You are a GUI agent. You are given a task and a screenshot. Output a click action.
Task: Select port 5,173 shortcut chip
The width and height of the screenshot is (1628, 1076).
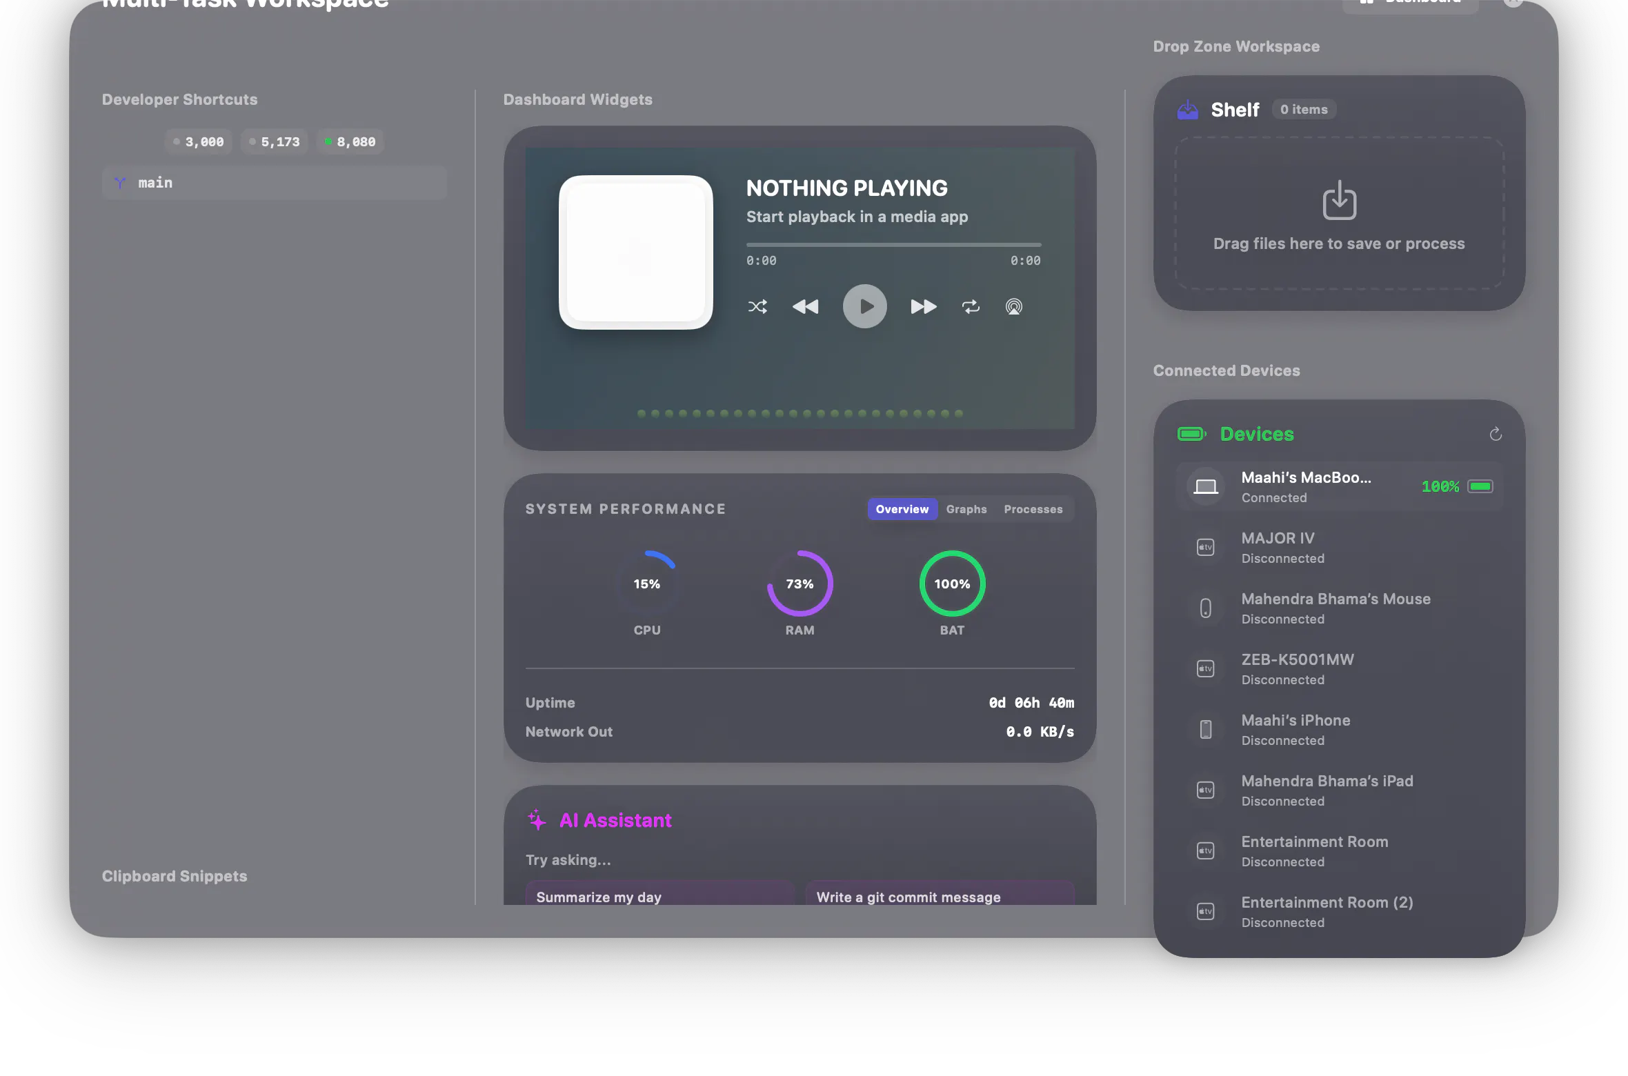275,142
